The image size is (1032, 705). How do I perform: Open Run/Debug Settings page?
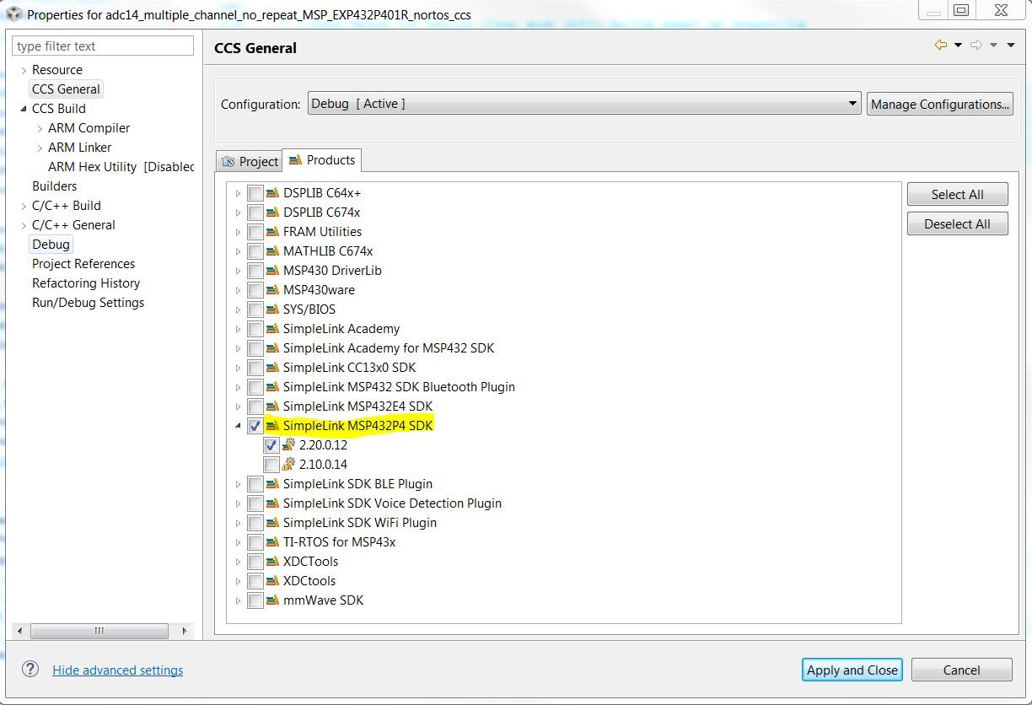(88, 303)
